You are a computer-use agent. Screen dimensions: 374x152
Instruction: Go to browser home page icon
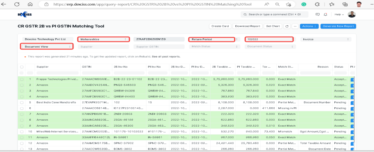tap(30, 4)
